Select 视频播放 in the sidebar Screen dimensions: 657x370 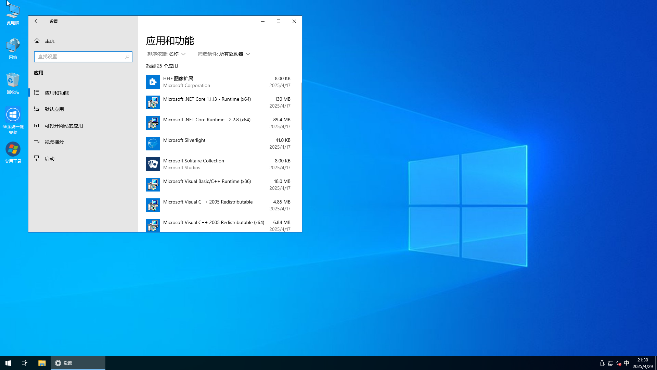point(83,142)
